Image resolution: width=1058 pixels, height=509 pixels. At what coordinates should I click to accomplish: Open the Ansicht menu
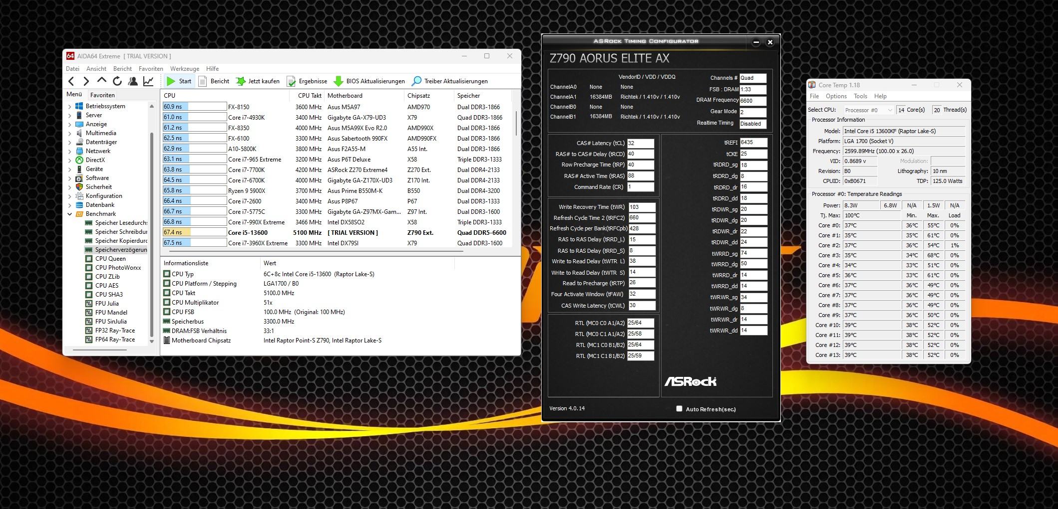96,69
